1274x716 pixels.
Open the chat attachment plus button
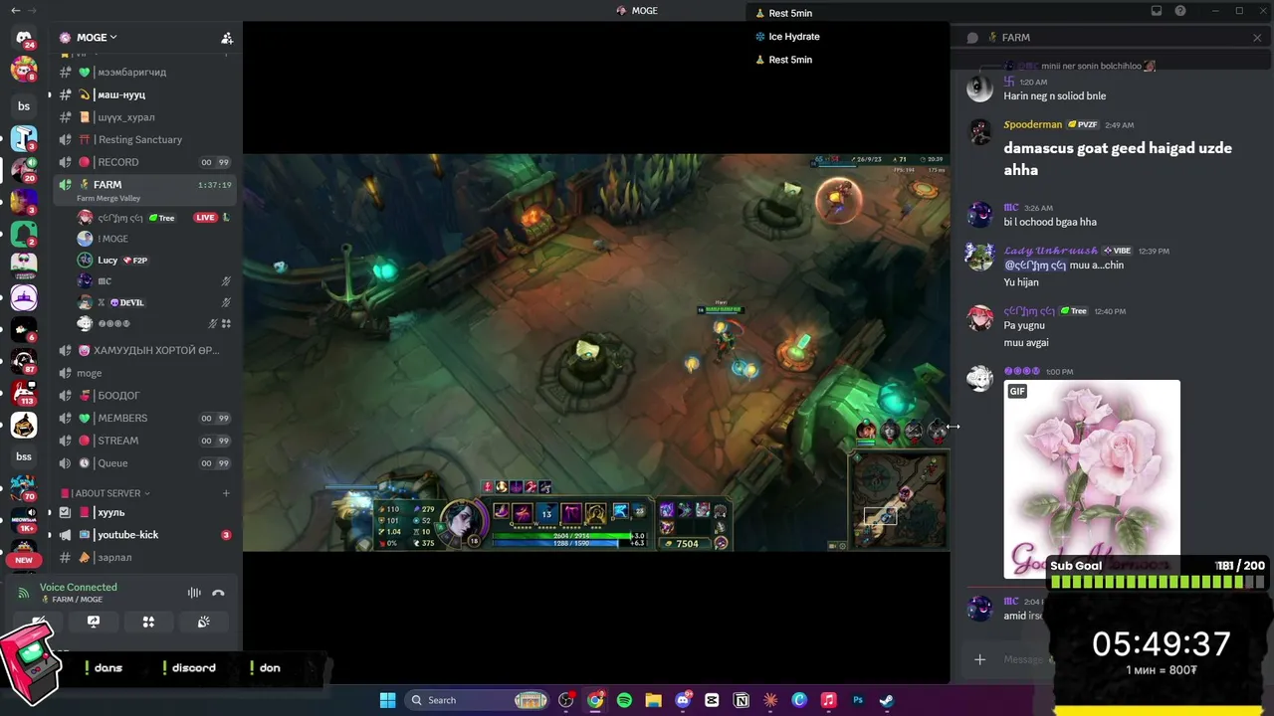(x=980, y=659)
